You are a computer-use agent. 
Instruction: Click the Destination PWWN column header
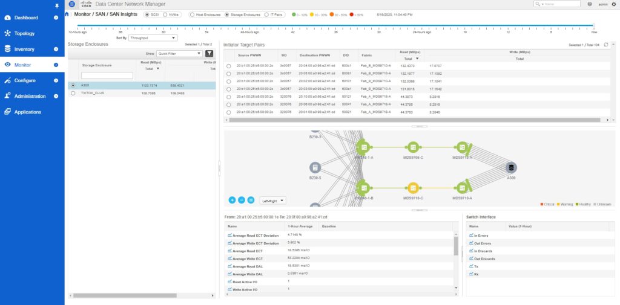[x=314, y=55]
